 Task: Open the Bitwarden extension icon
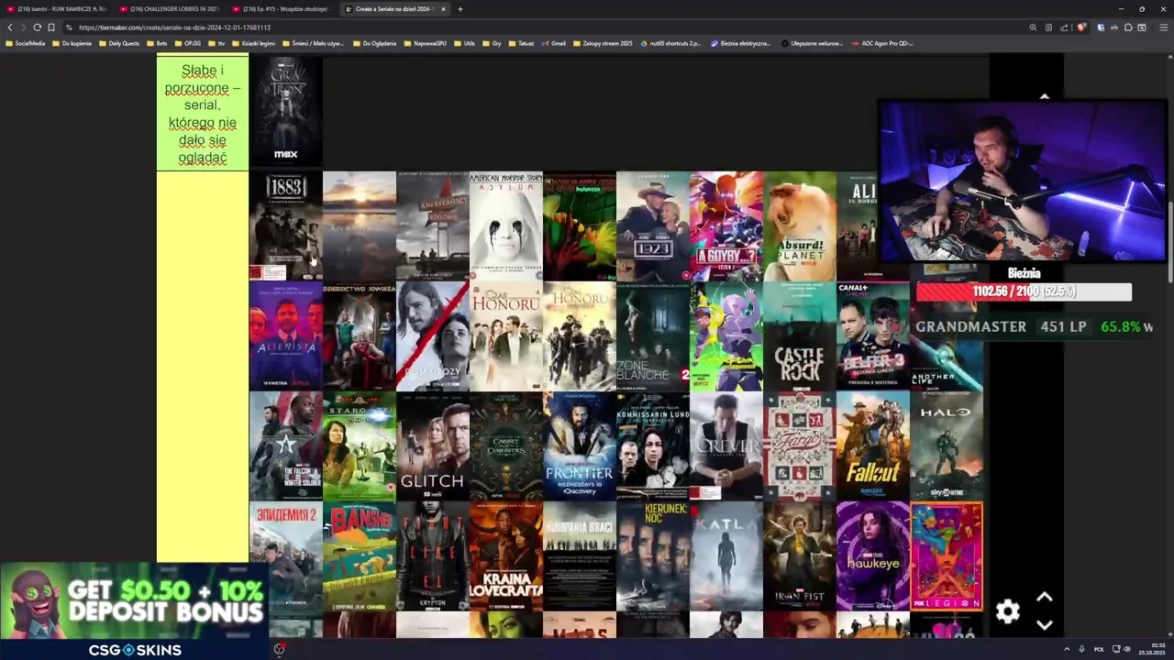[1101, 27]
